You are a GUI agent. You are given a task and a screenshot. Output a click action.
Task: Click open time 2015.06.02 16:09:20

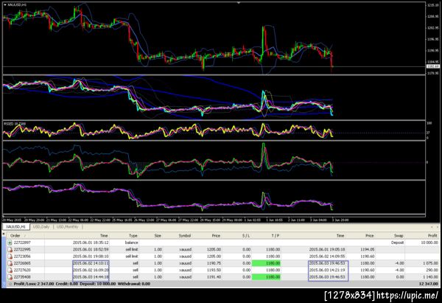[91, 270]
